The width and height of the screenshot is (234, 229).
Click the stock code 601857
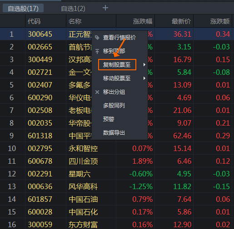40,199
